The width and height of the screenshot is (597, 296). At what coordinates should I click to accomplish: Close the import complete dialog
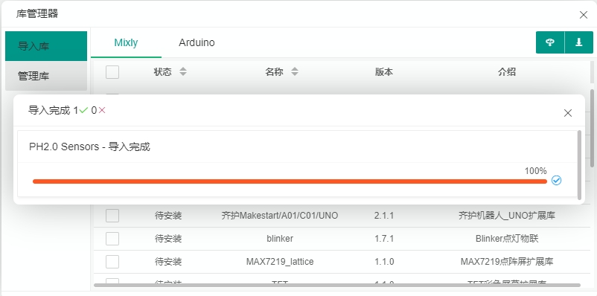[568, 113]
